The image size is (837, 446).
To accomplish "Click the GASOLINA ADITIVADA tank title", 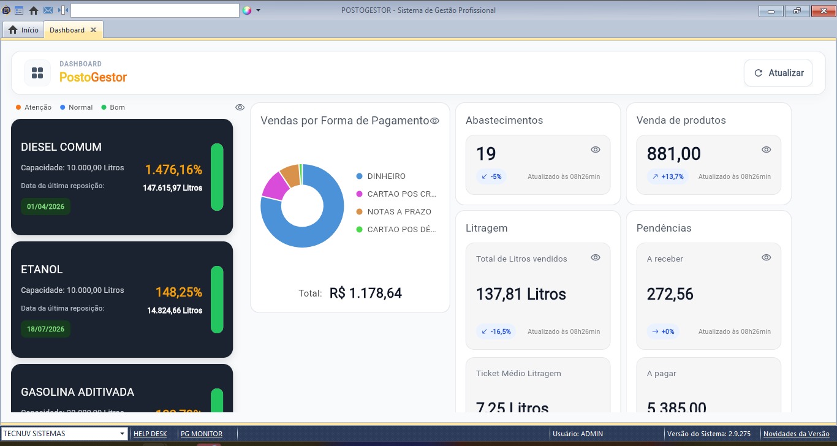I will [x=77, y=392].
